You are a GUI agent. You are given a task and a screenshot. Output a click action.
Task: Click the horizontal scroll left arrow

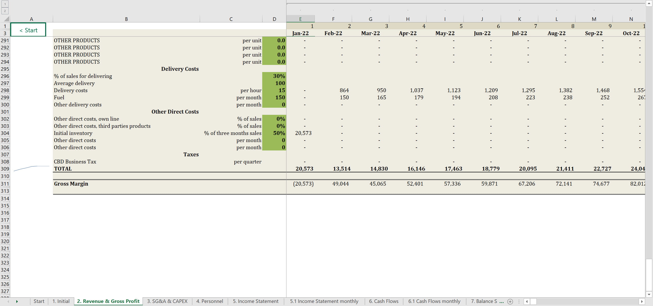click(x=527, y=301)
